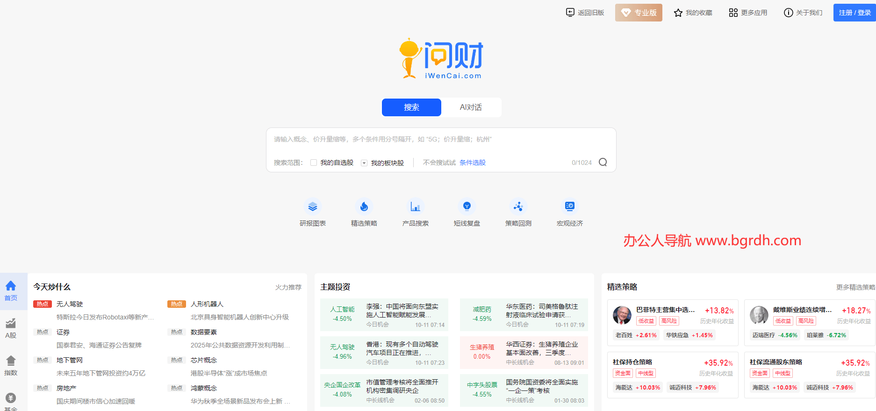Open the 社保流通股东策略 card title
The width and height of the screenshot is (876, 411).
coord(776,362)
